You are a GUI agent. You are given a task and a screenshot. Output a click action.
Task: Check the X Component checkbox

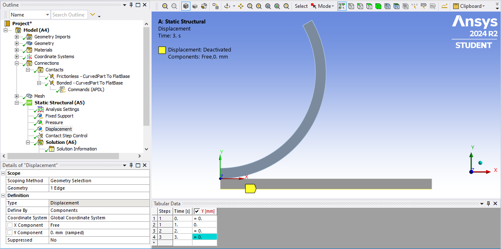(x=9, y=226)
